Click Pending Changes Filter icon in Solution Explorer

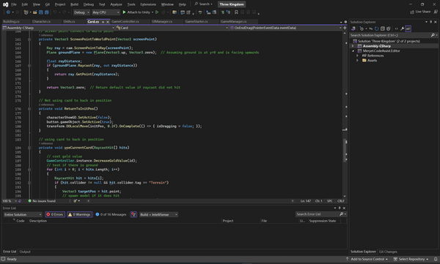click(362, 29)
